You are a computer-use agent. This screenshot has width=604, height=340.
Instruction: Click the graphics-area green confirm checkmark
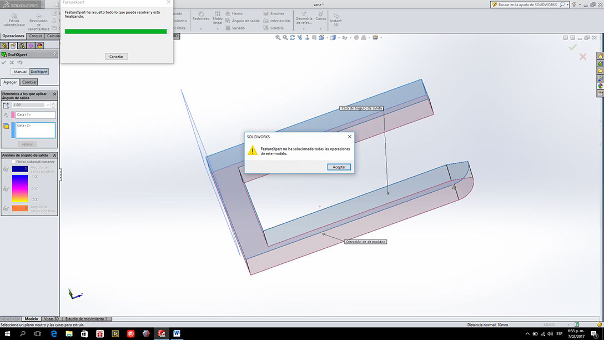(573, 47)
